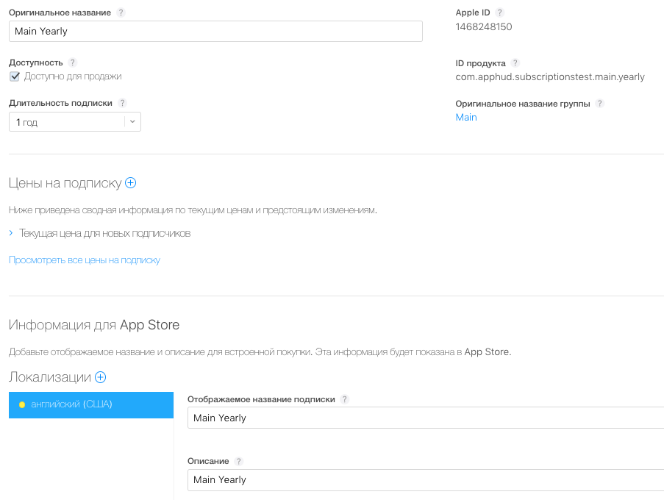664x500 pixels.
Task: Add a localization with the plus icon
Action: [101, 377]
